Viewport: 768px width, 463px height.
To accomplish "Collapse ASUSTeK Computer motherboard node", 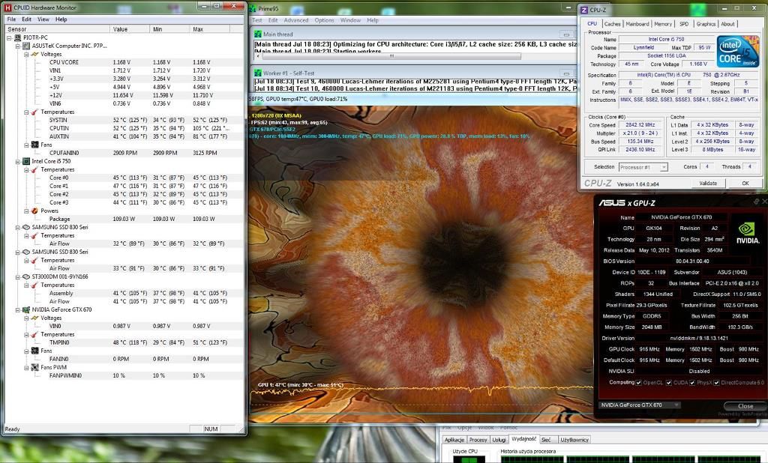I will pyautogui.click(x=18, y=46).
